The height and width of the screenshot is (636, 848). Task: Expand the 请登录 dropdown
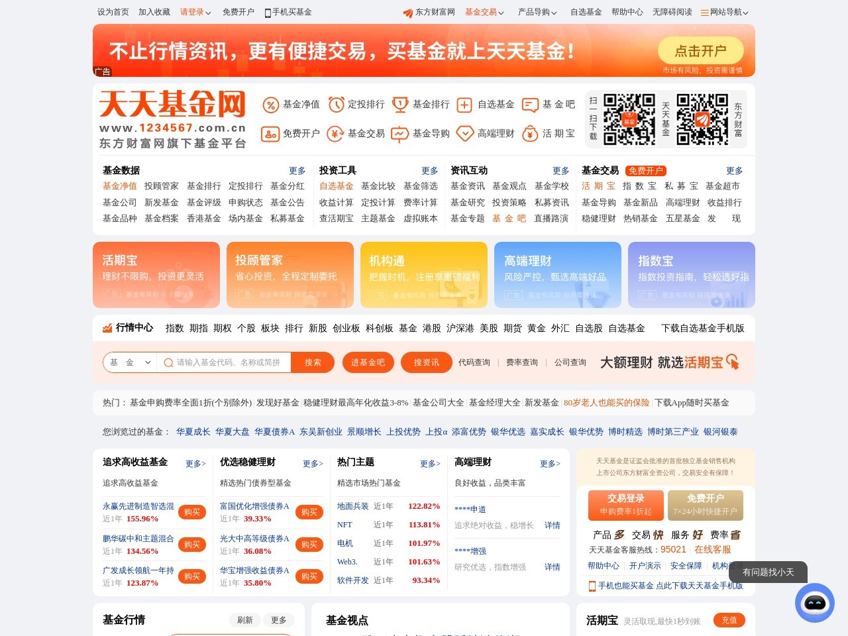pos(192,12)
